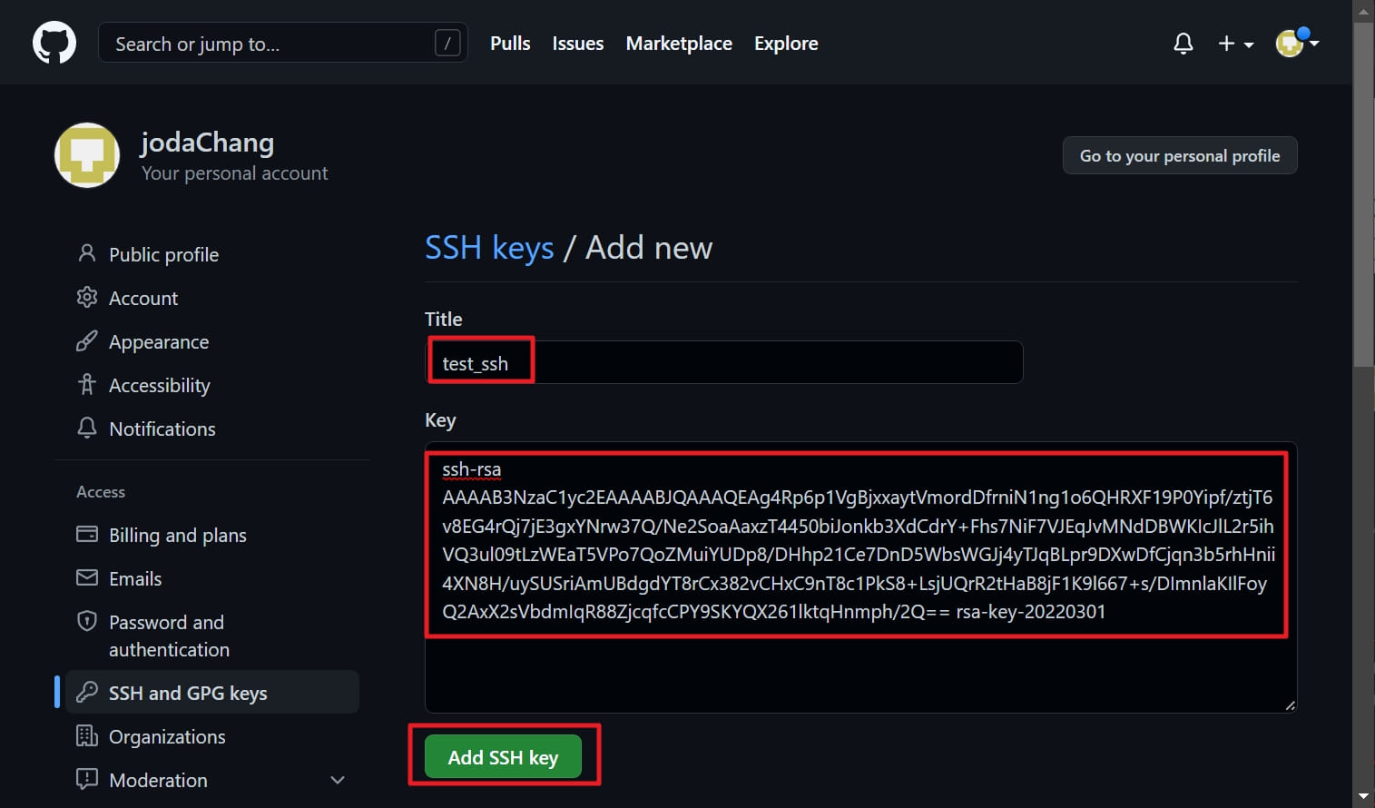Click the Emails envelope icon
The image size is (1375, 808).
pyautogui.click(x=87, y=577)
